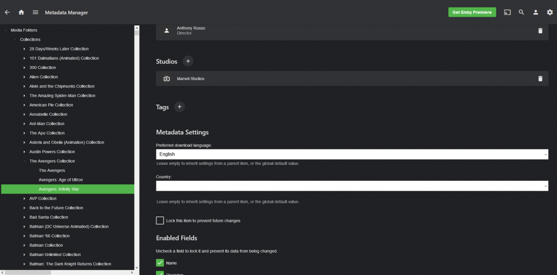Open the hamburger main menu
The width and height of the screenshot is (557, 275).
tap(35, 12)
